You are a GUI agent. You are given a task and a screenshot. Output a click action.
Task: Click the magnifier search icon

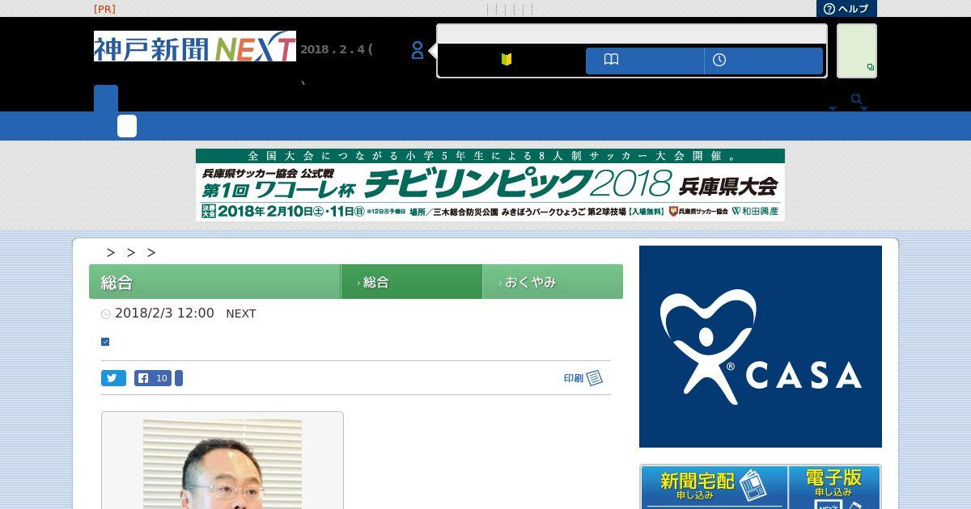click(x=857, y=100)
